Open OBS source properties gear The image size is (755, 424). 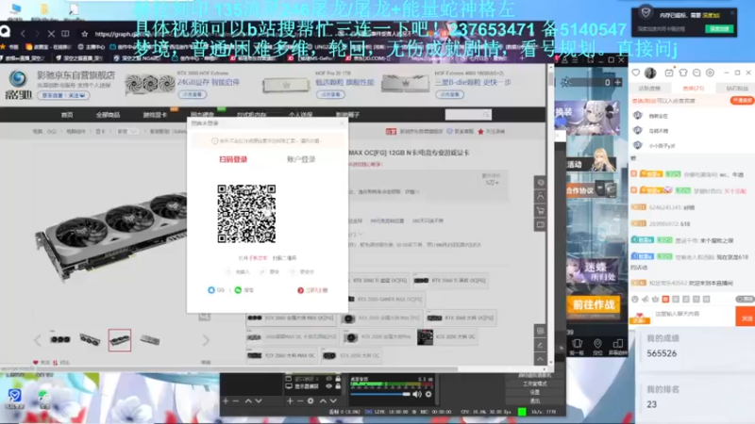tap(310, 400)
